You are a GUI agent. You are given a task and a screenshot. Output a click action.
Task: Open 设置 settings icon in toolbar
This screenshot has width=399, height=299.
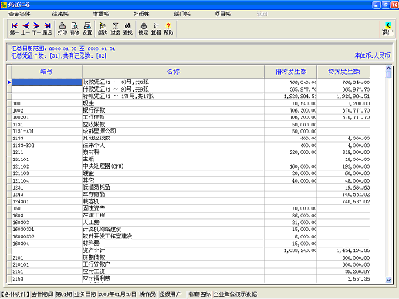pos(87,29)
